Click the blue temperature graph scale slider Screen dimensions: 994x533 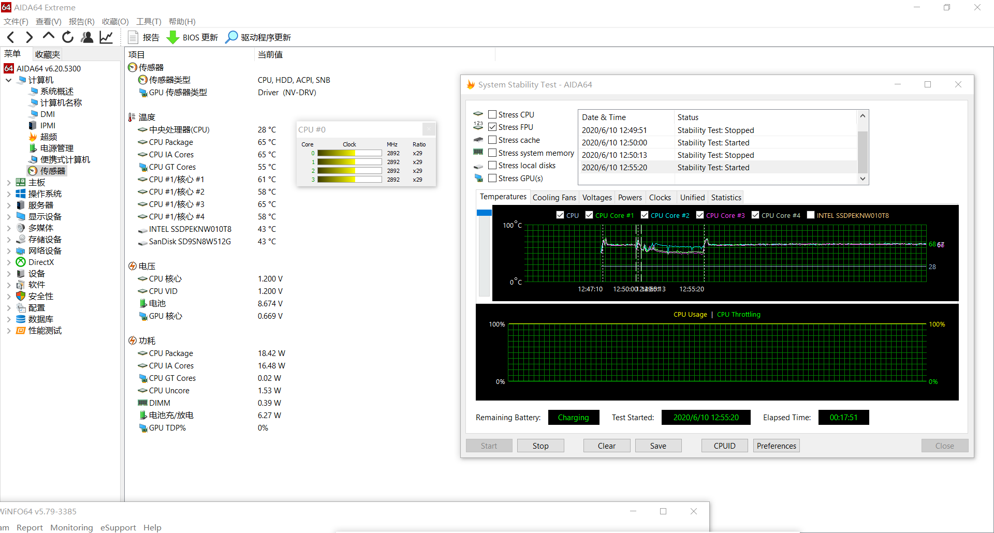click(484, 213)
